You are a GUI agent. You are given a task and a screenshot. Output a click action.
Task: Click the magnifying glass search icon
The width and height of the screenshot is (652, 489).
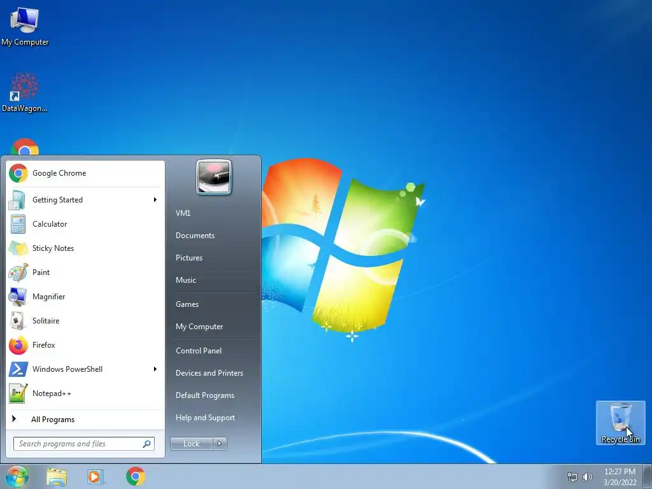click(x=147, y=444)
